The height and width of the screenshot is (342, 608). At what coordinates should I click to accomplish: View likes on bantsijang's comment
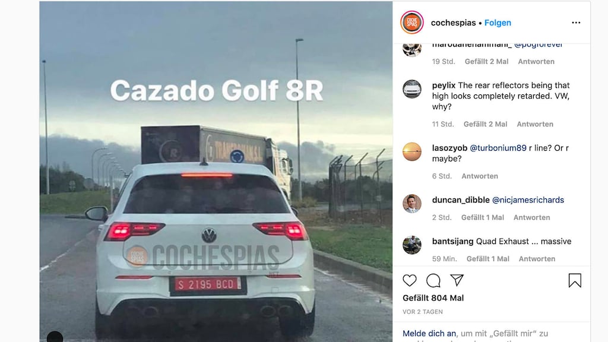coord(488,259)
